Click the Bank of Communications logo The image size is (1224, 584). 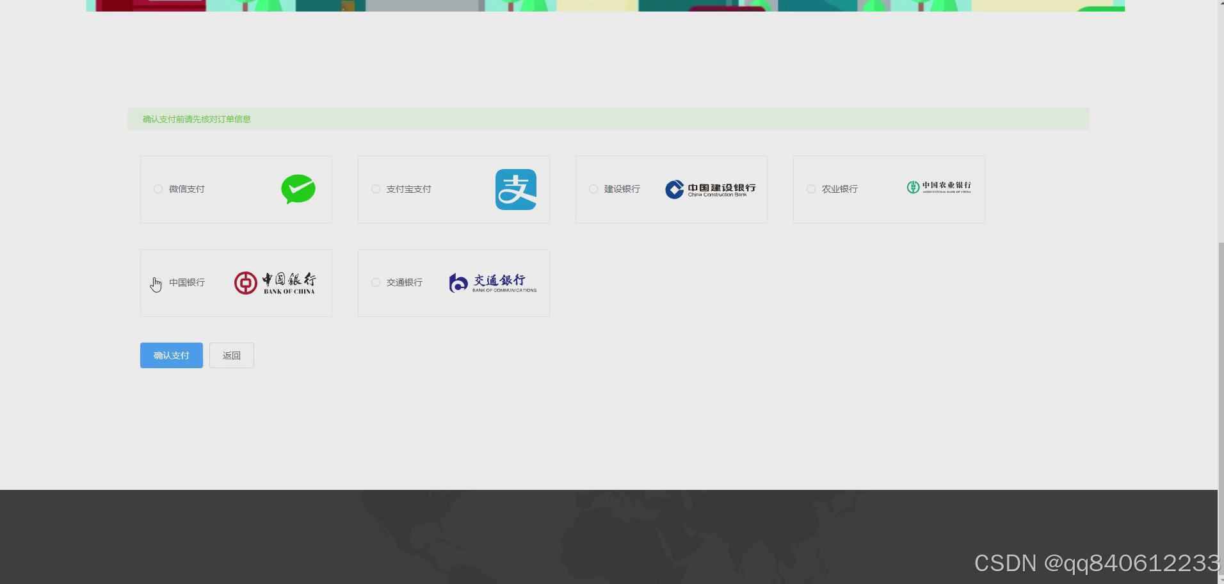tap(492, 282)
